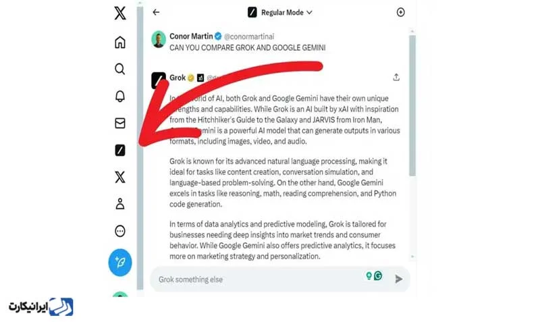540x322 pixels.
Task: Share Grok's response via upload icon
Action: pos(396,77)
